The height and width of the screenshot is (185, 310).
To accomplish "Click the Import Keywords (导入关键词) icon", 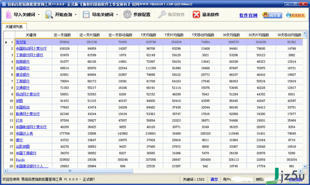I will [x=9, y=15].
